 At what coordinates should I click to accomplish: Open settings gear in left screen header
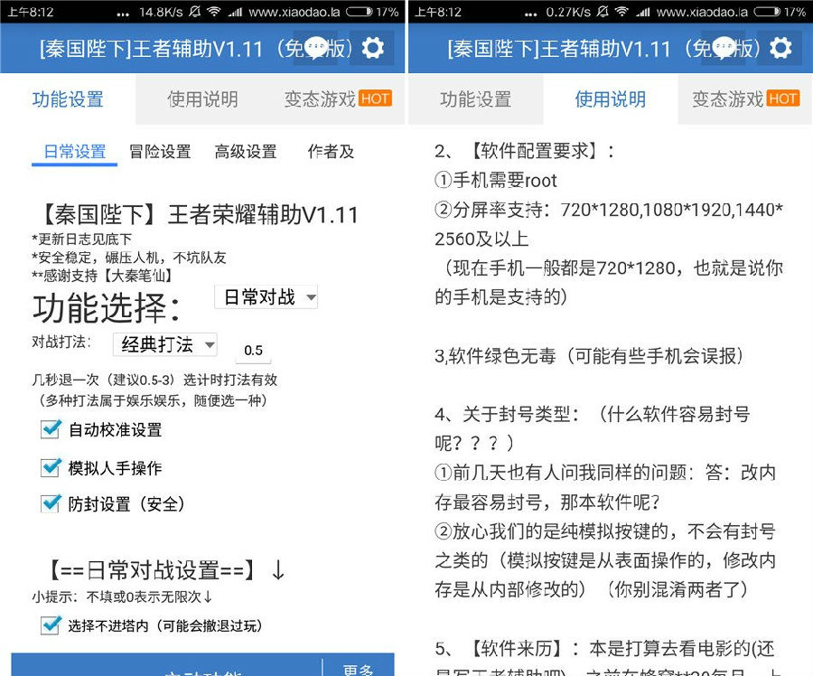coord(372,48)
